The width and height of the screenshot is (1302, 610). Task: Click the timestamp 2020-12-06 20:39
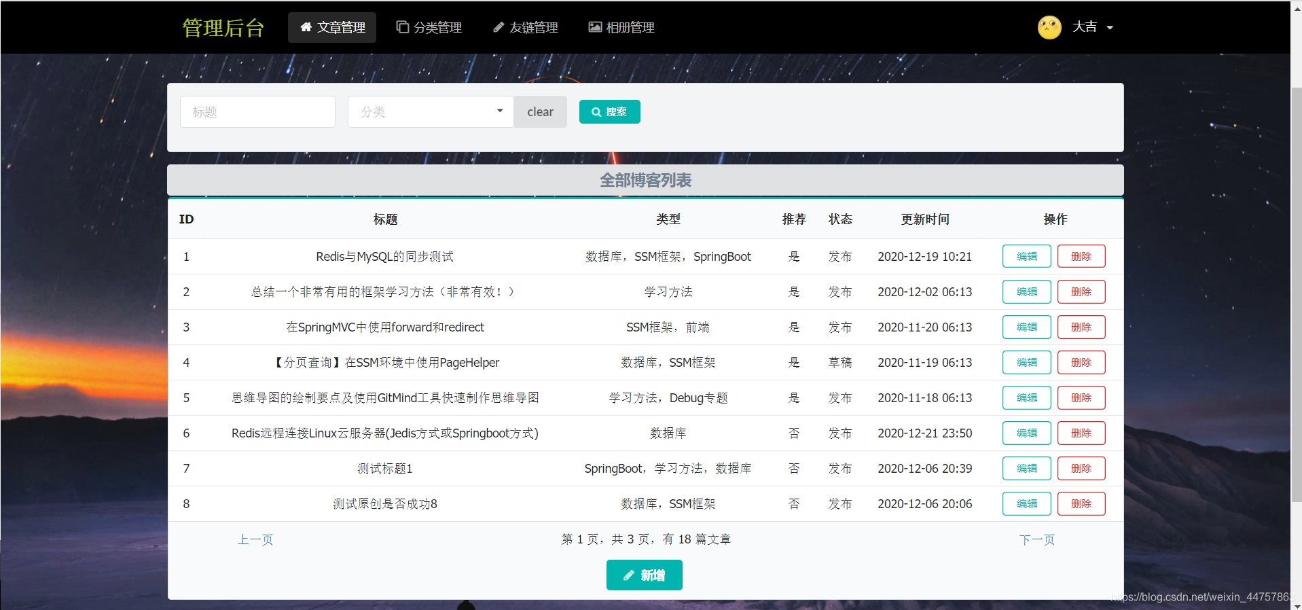tap(925, 468)
